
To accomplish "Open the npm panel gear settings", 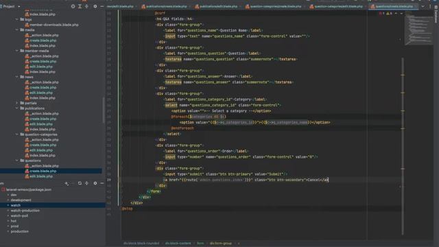I will [95, 183].
